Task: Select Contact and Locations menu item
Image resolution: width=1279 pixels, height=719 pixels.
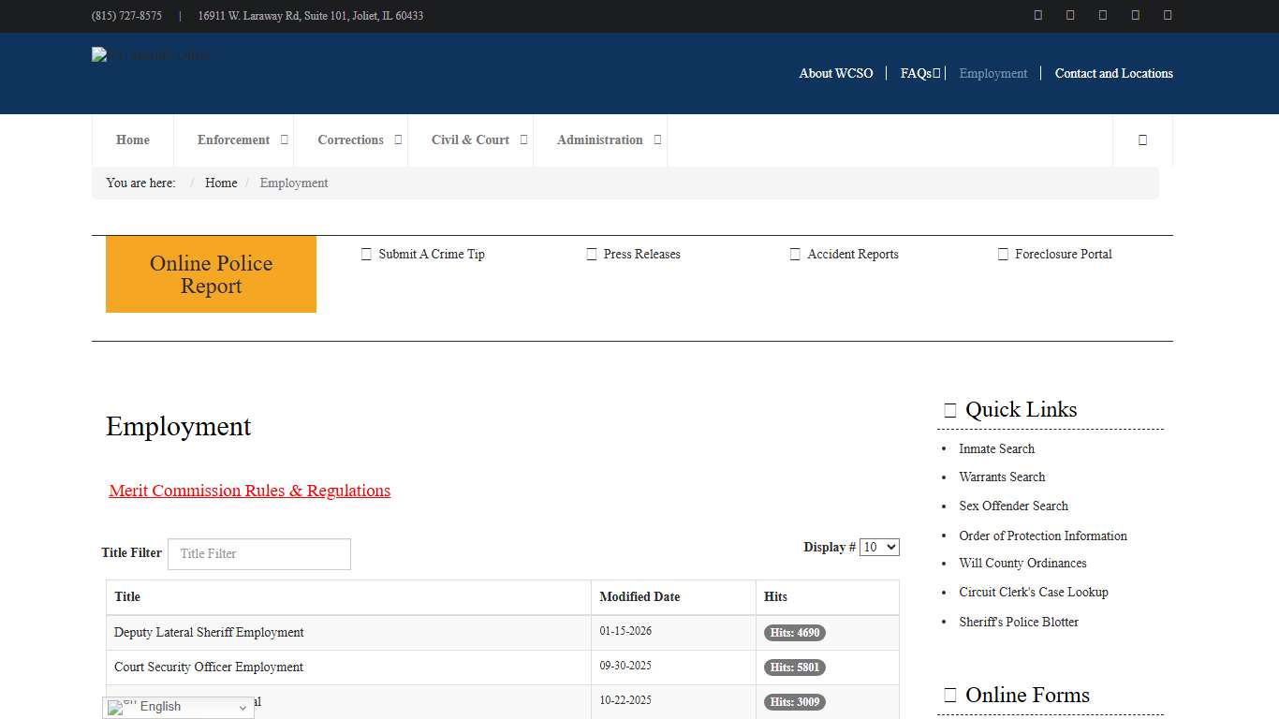Action: click(x=1113, y=74)
